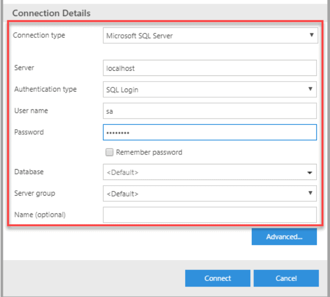Click into the Password field
The height and width of the screenshot is (297, 330).
210,133
